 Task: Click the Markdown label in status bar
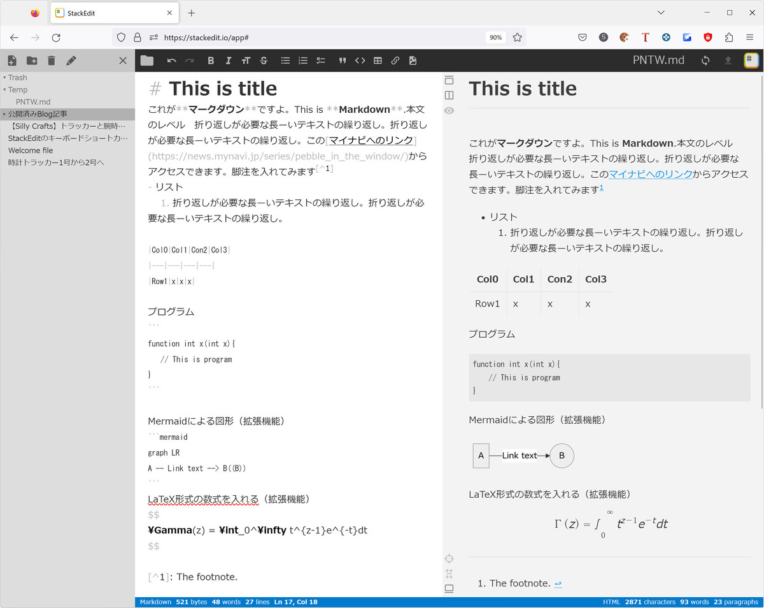click(155, 602)
